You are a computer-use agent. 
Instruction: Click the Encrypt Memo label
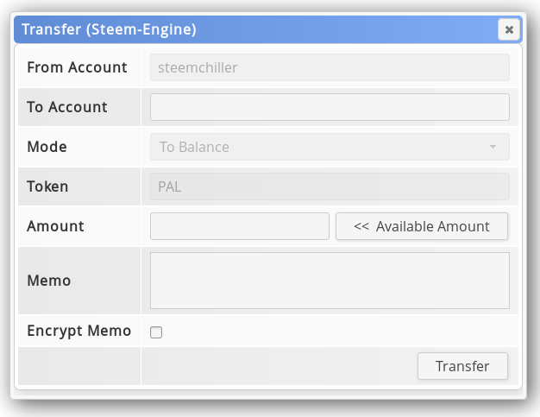[79, 331]
